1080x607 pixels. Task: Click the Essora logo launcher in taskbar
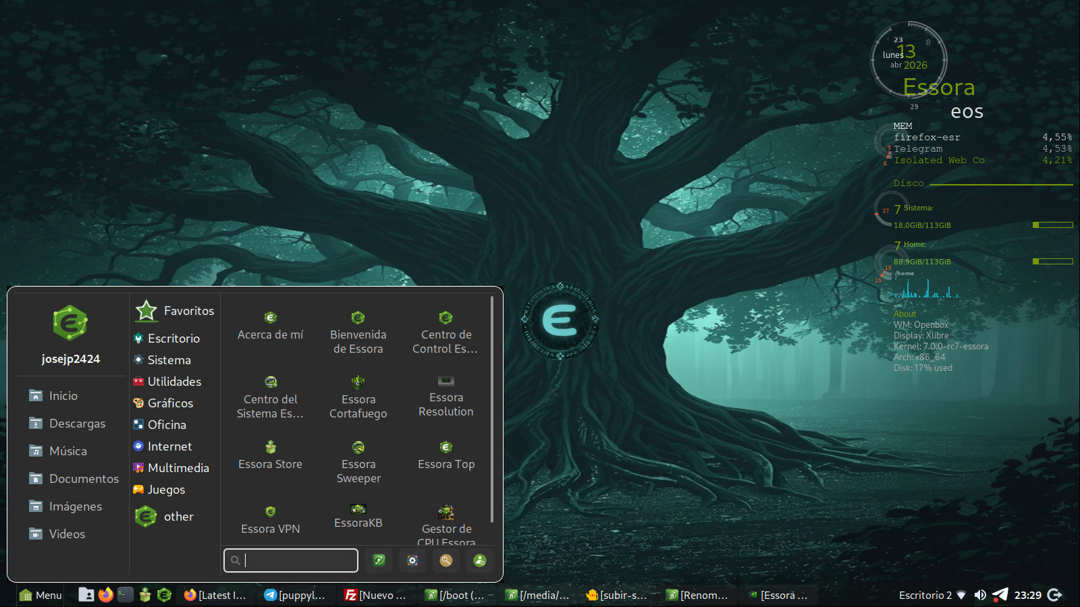click(x=164, y=595)
